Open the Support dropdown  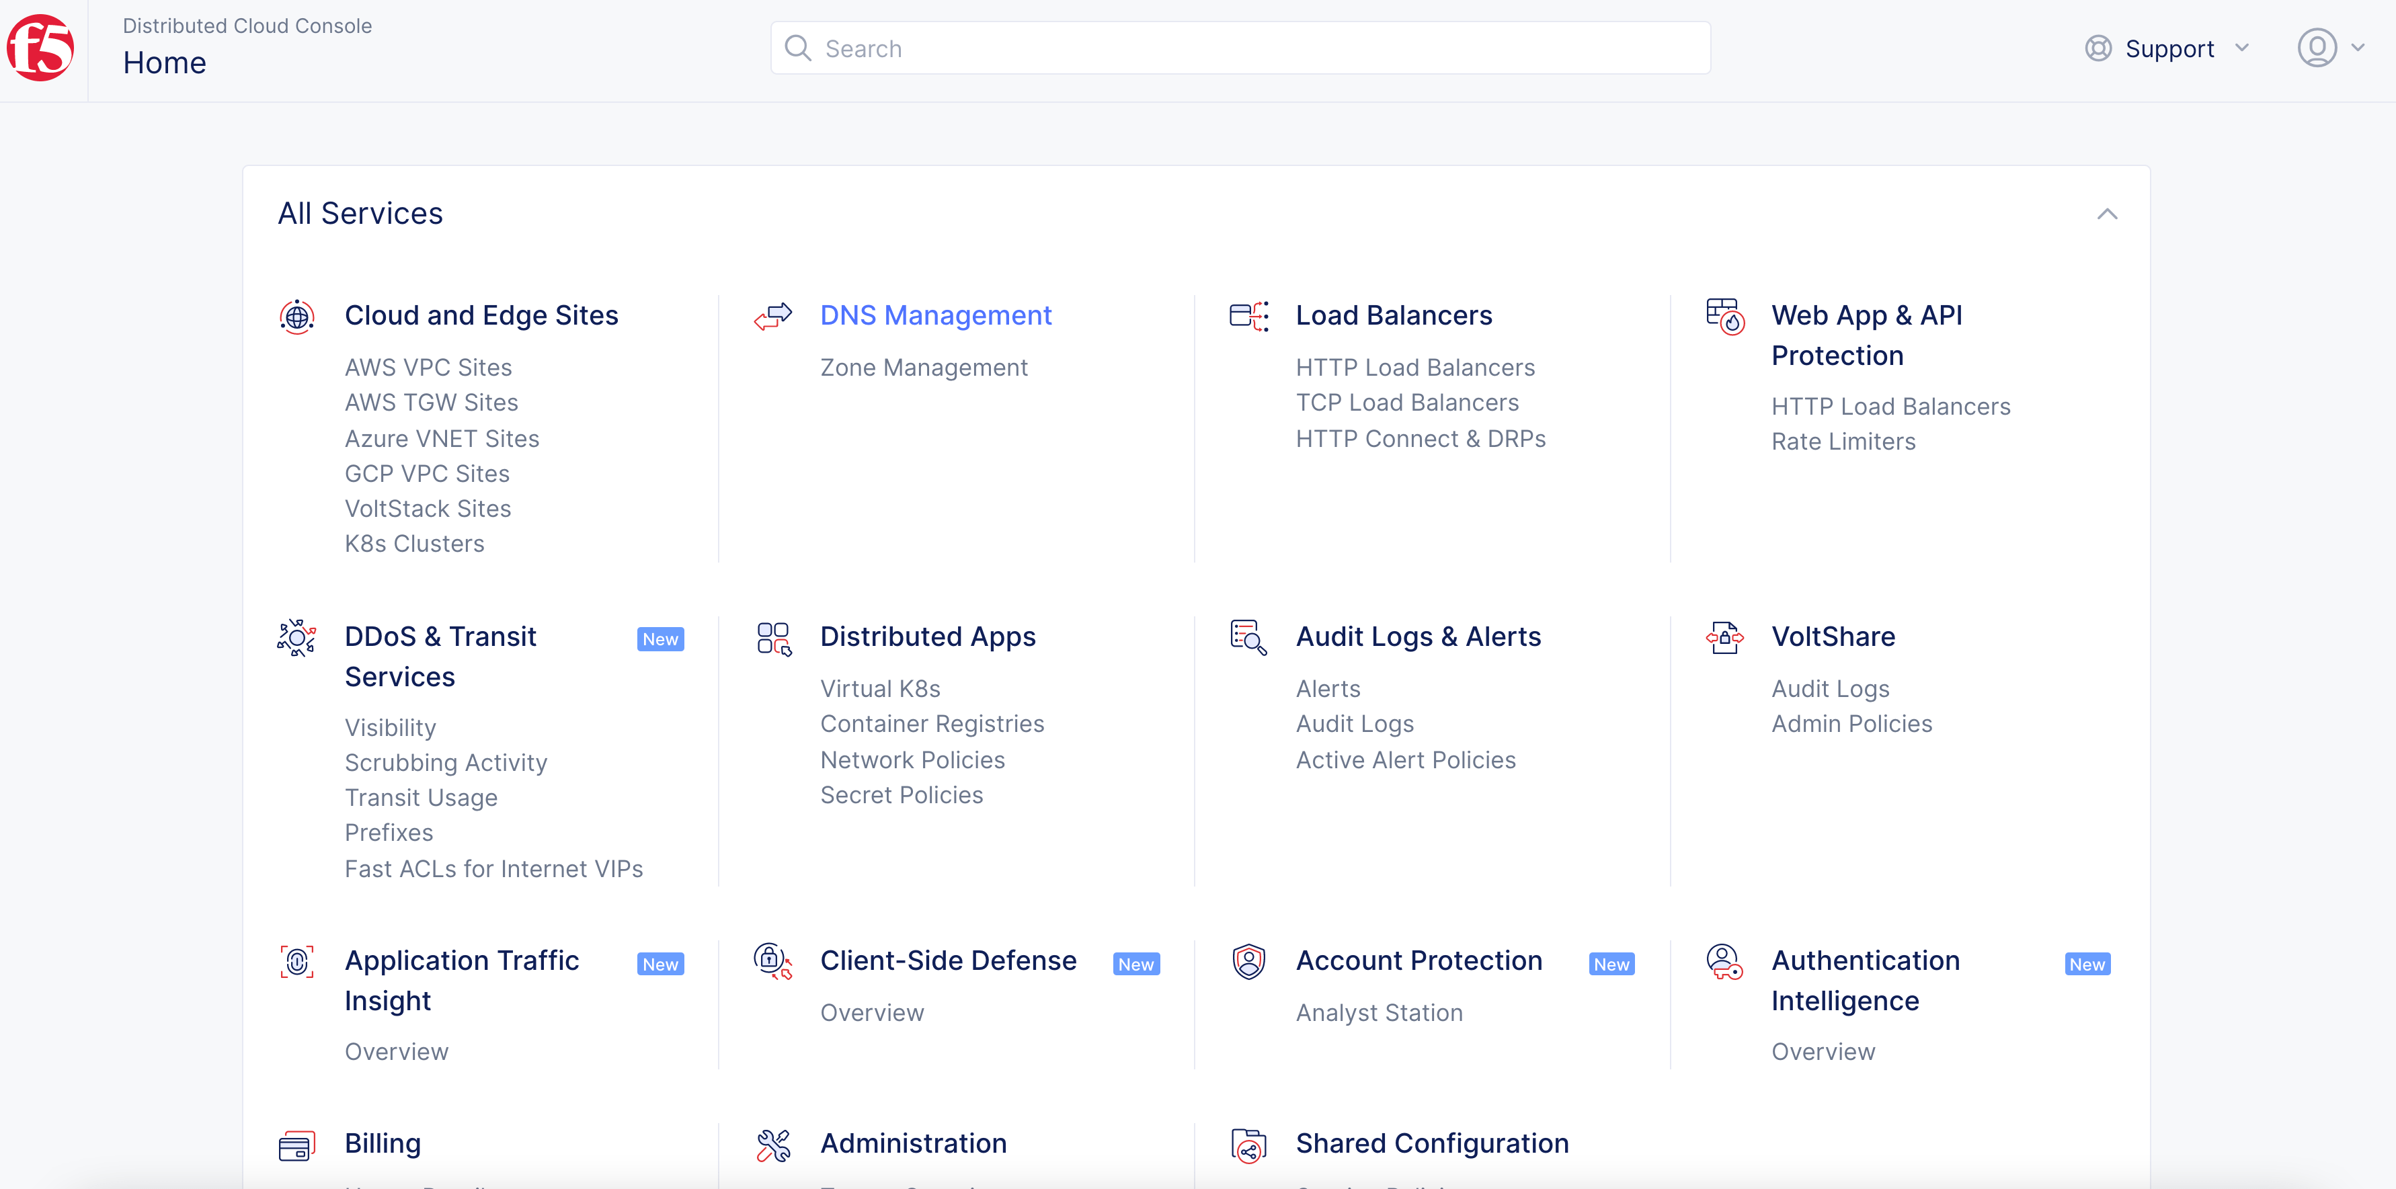coord(2169,48)
